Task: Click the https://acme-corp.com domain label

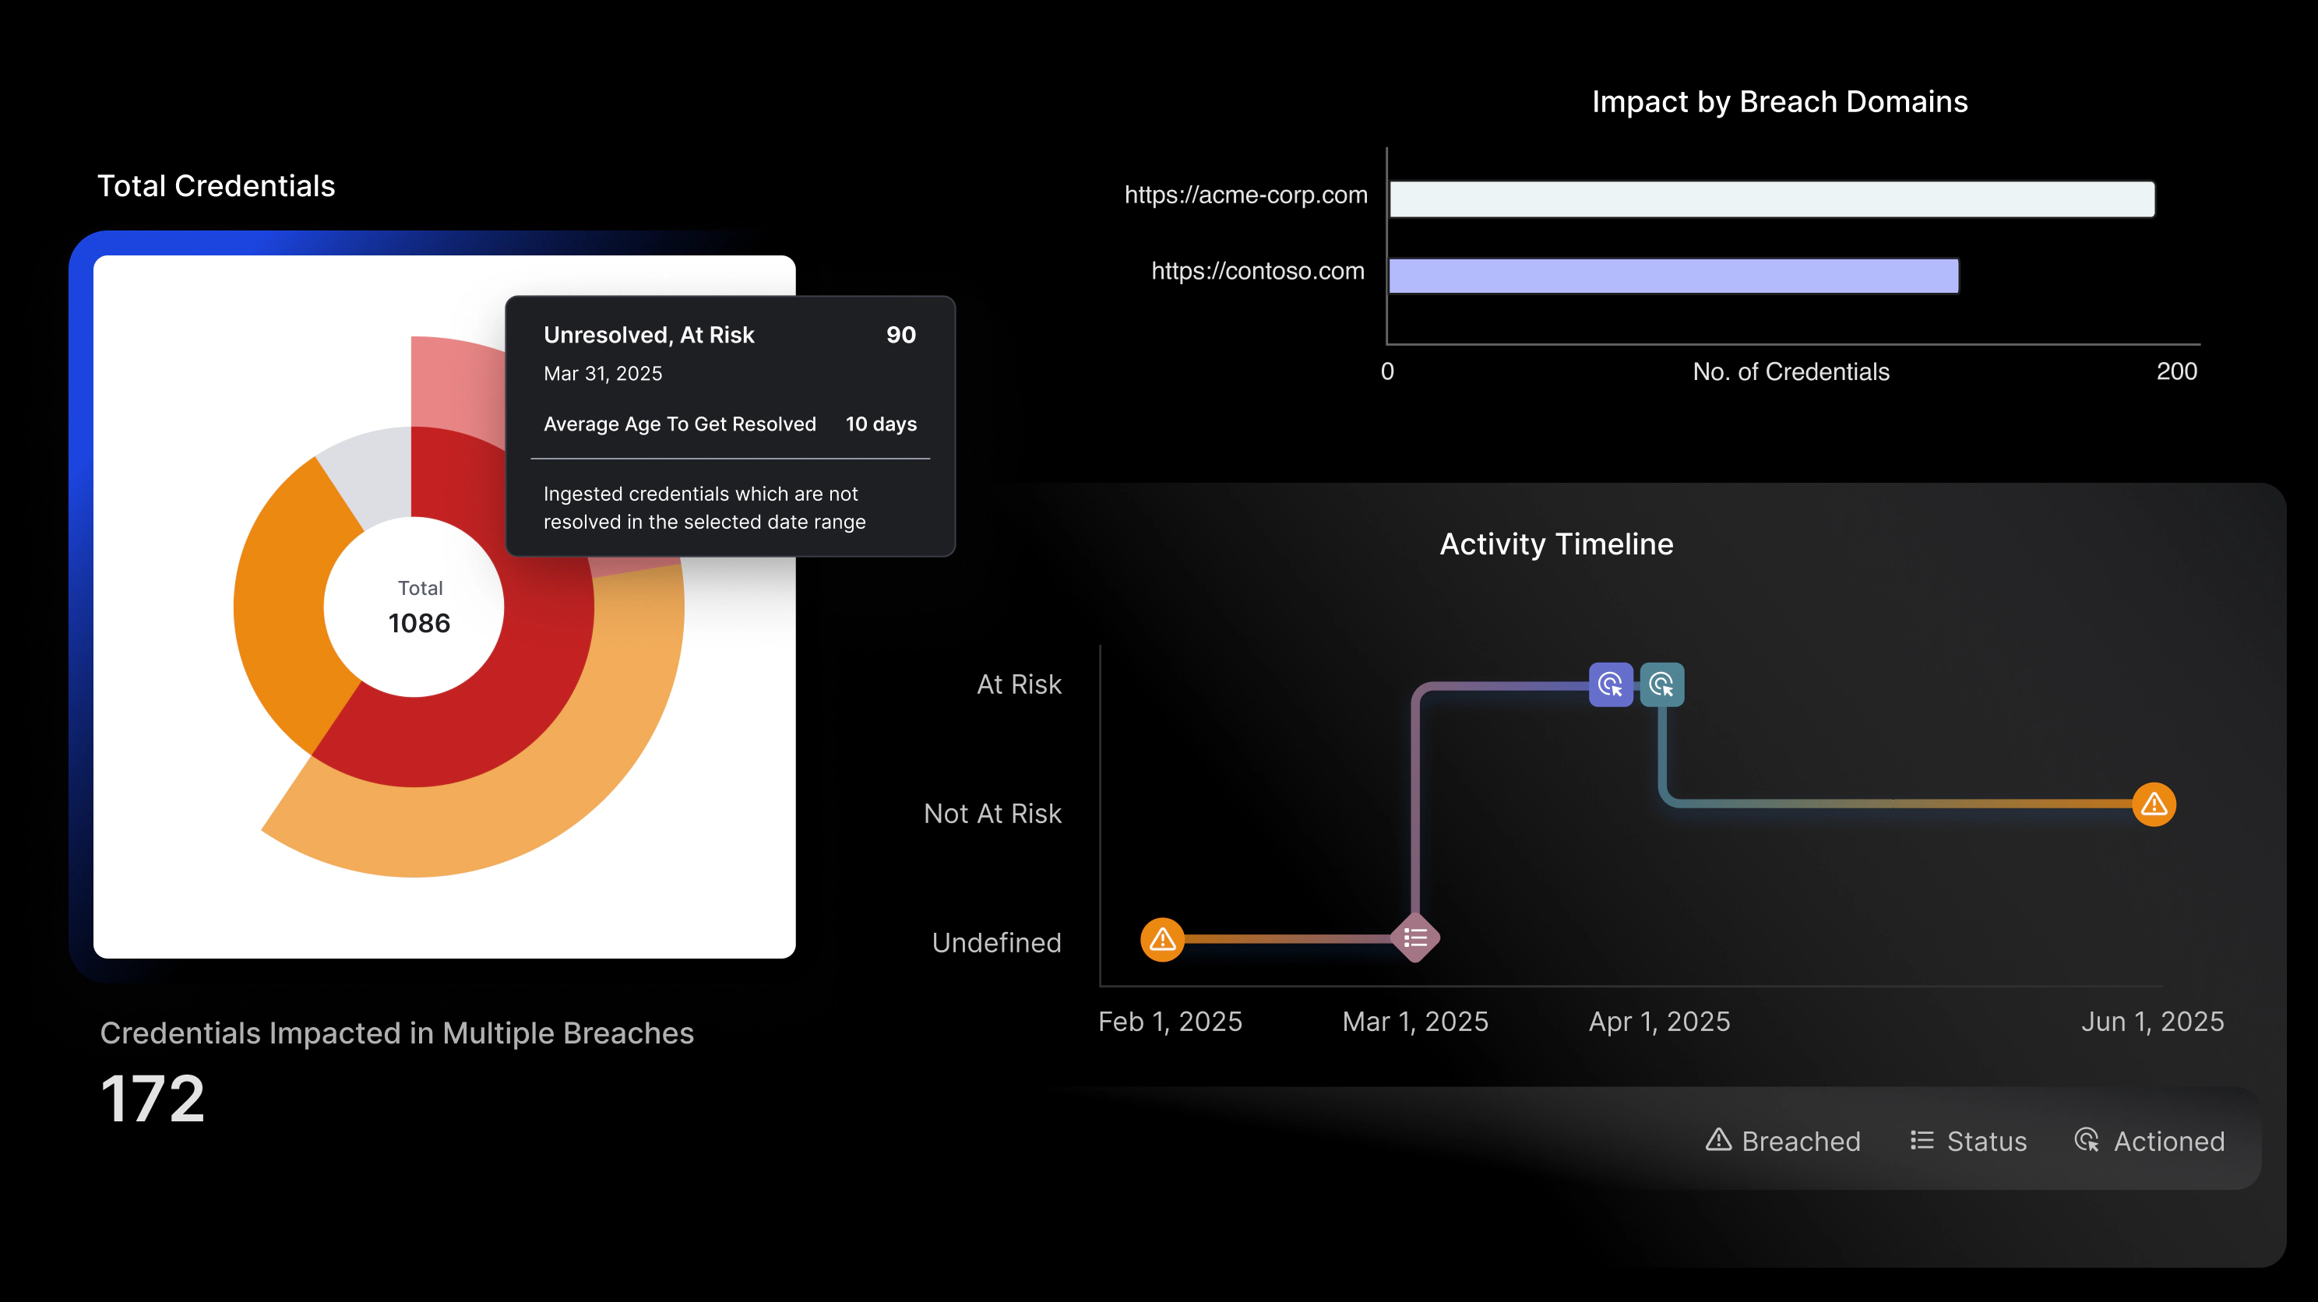Action: tap(1245, 195)
